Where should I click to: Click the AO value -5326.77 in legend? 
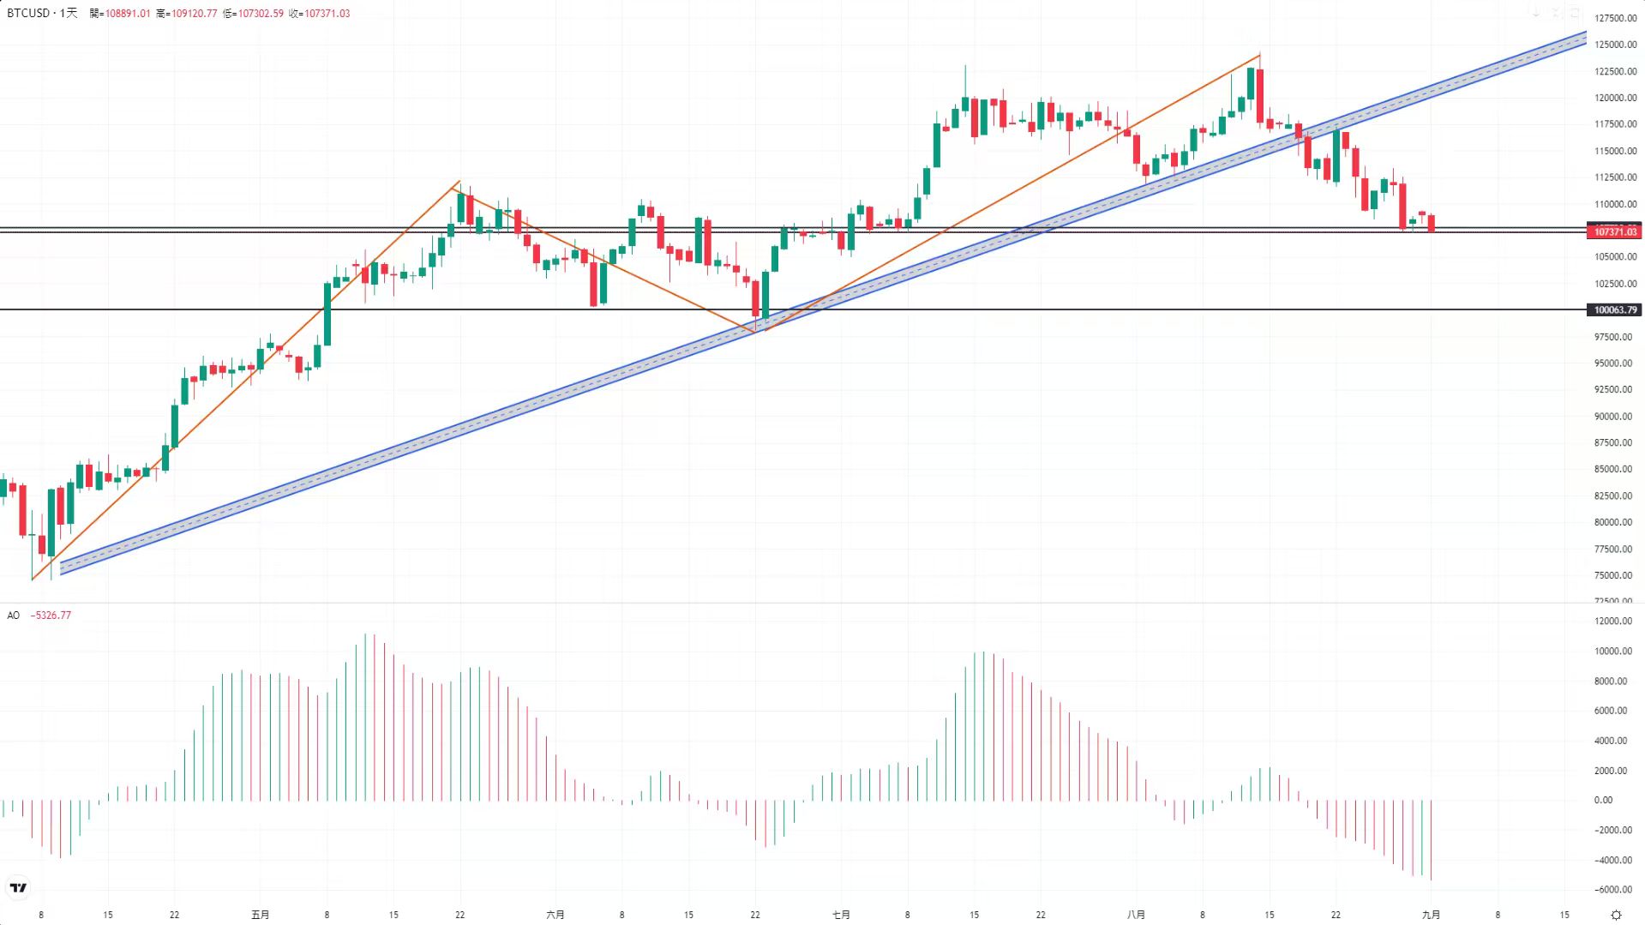pyautogui.click(x=51, y=616)
